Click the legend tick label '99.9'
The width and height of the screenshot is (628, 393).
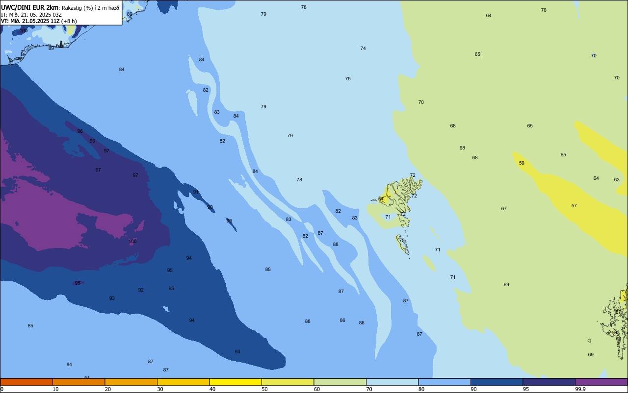[580, 389]
